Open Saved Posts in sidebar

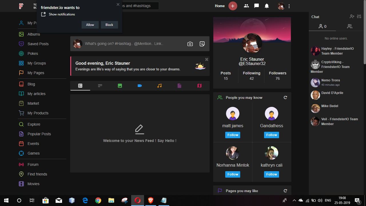pyautogui.click(x=38, y=44)
